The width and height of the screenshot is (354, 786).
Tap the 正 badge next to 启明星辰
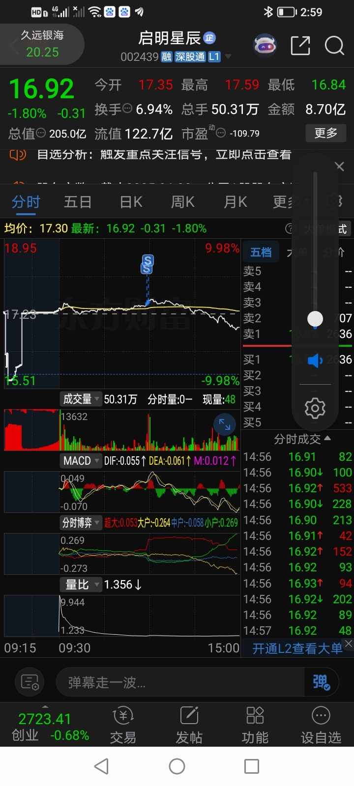tap(209, 38)
